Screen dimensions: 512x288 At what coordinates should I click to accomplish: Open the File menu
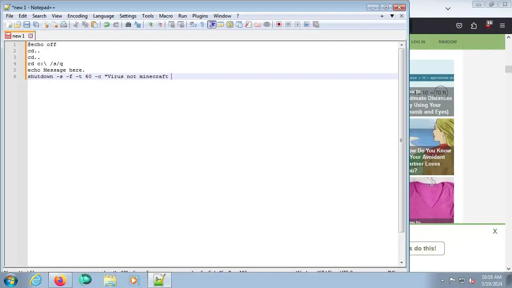tap(10, 16)
